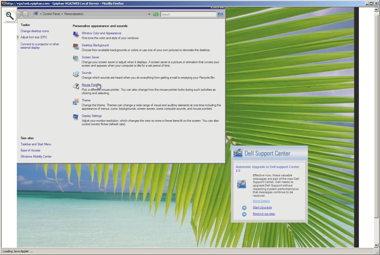Expand the arrow before Personalization breadcrumb

coord(62,14)
